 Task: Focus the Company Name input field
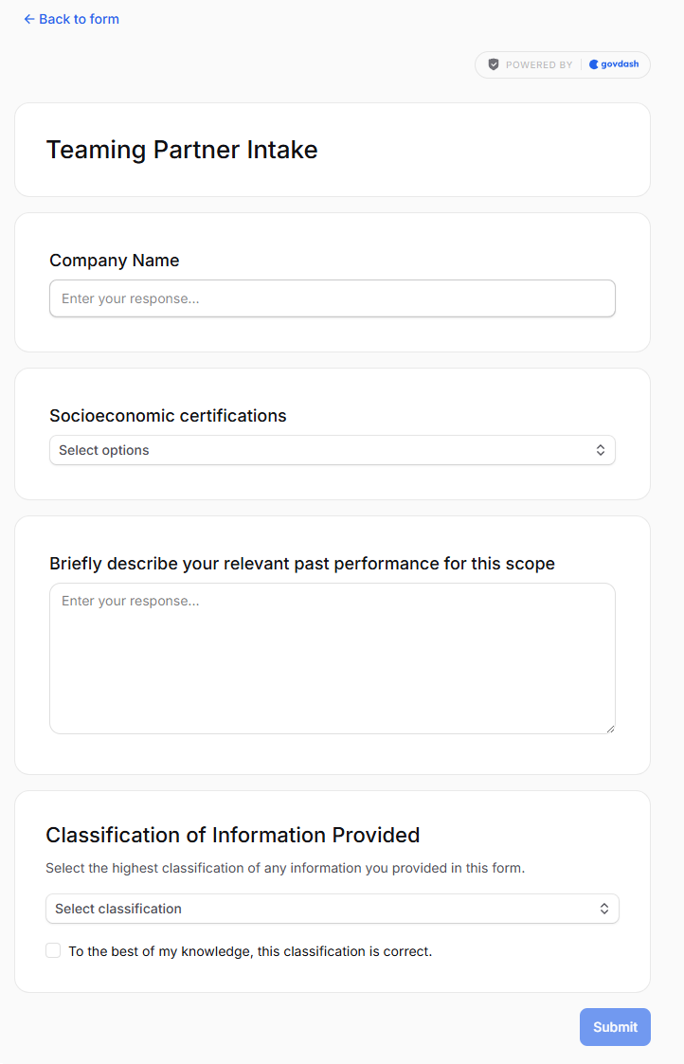pyautogui.click(x=333, y=298)
